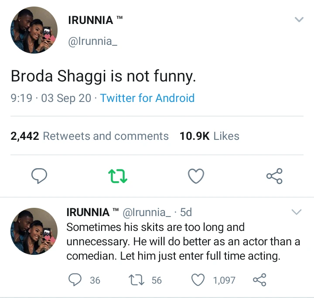The width and height of the screenshot is (314, 298).
Task: Like the reply with 1,097 likes
Action: pyautogui.click(x=198, y=280)
